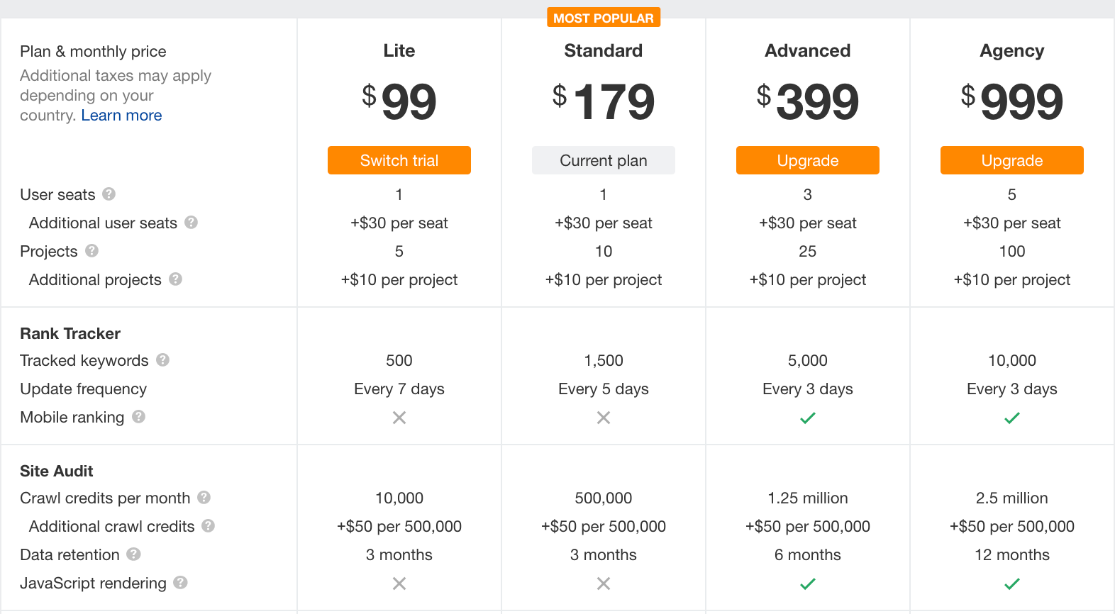Image resolution: width=1115 pixels, height=614 pixels.
Task: Show Additional crawl credits info icon
Action: point(208,525)
